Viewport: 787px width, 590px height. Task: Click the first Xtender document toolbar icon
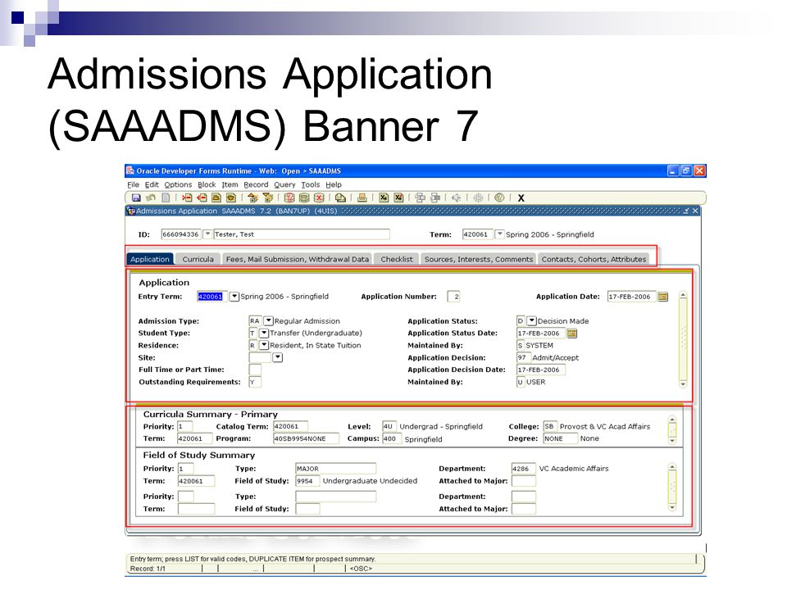click(x=384, y=197)
